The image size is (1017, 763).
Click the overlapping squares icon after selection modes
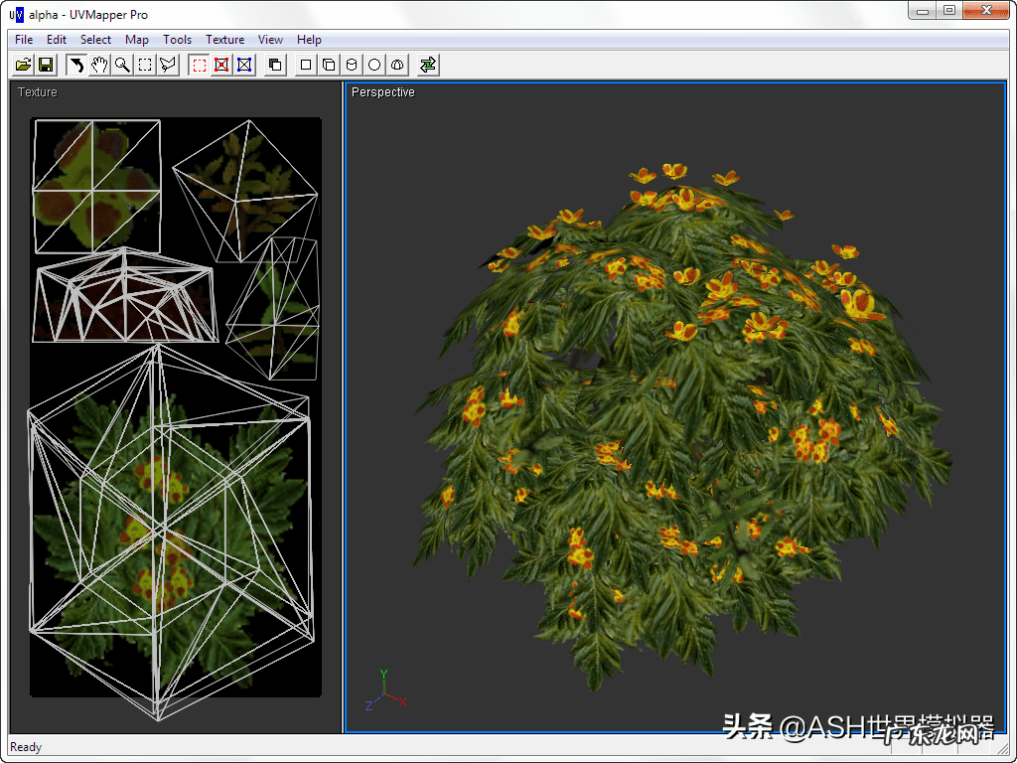click(x=275, y=65)
